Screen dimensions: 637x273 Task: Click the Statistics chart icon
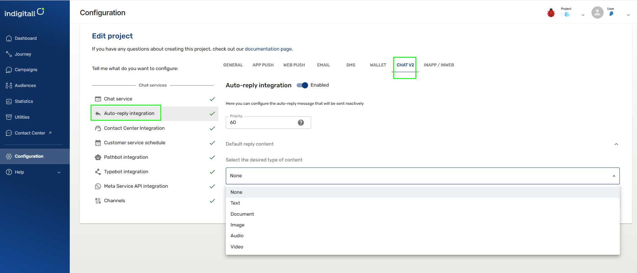(x=9, y=101)
